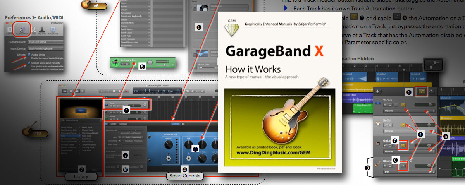Click the LCD display with tempo 128
The image size is (465, 185).
[157, 91]
